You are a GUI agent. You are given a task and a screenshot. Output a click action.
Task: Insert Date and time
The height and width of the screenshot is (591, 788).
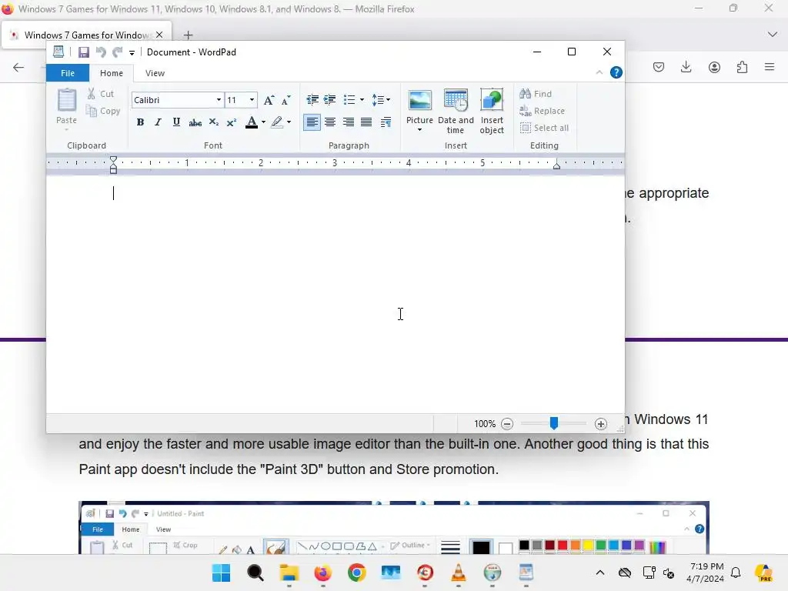tap(456, 112)
